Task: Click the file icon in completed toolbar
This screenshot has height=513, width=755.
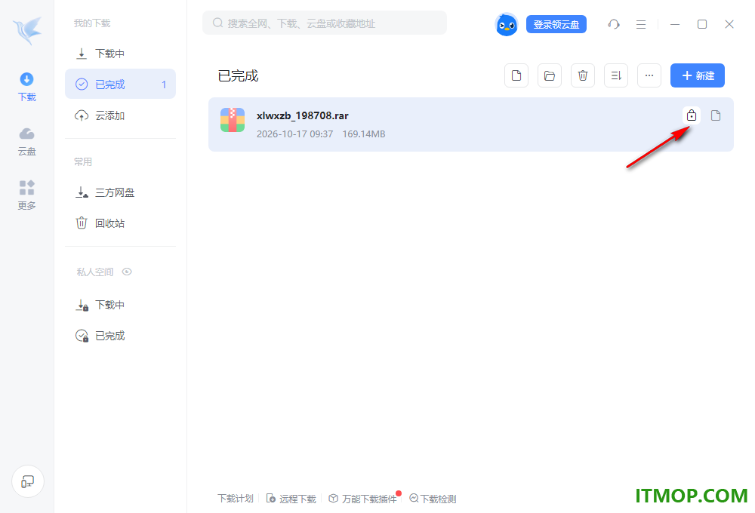Action: pyautogui.click(x=516, y=75)
